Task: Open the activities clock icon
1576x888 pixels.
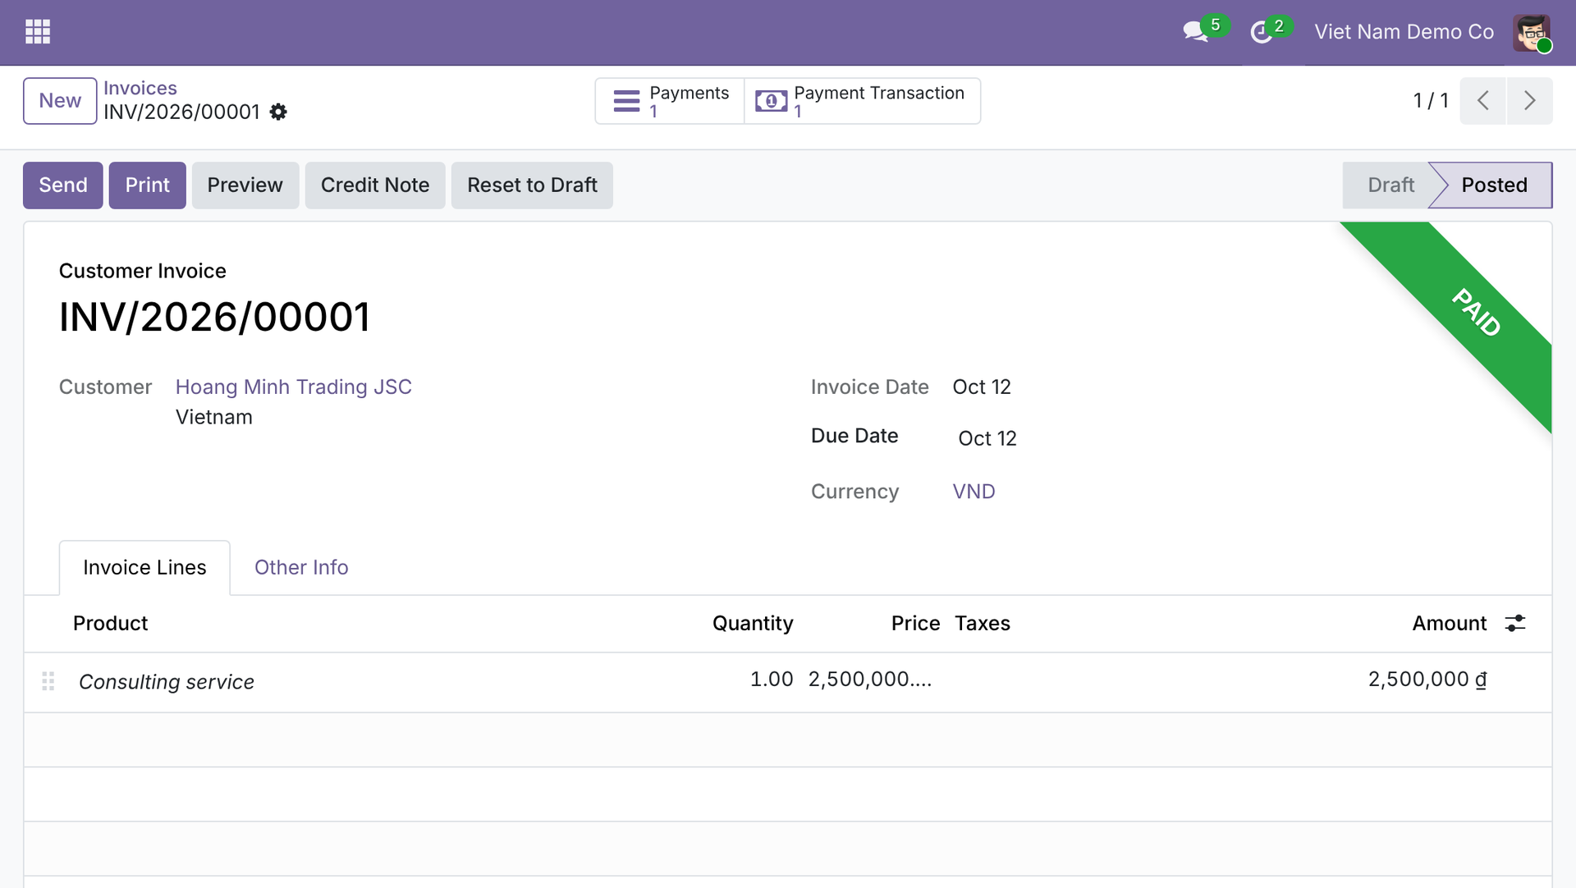Action: 1261,33
